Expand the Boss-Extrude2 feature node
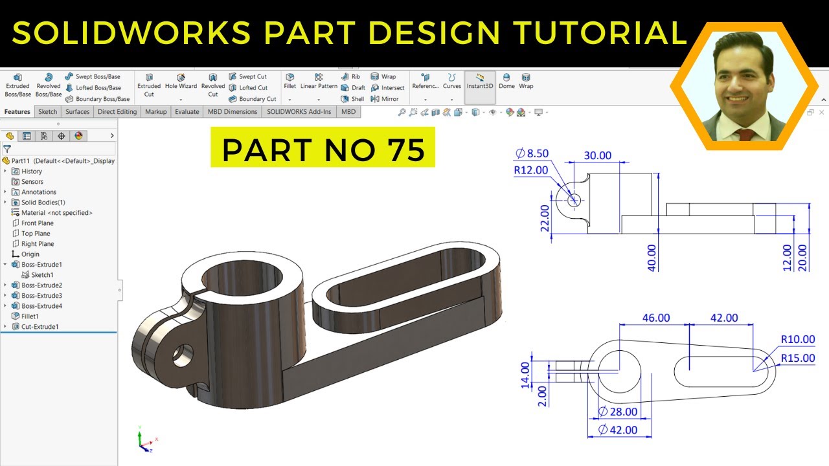The width and height of the screenshot is (829, 466). click(x=5, y=285)
